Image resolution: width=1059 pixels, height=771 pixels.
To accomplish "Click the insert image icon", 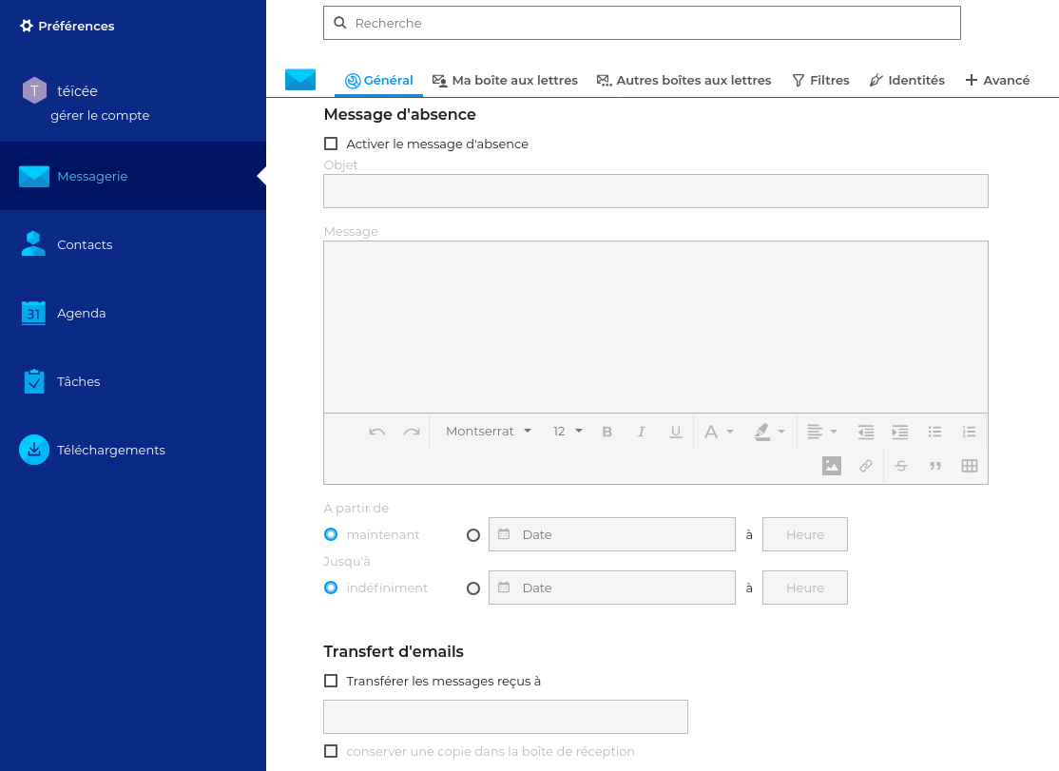I will click(x=832, y=466).
